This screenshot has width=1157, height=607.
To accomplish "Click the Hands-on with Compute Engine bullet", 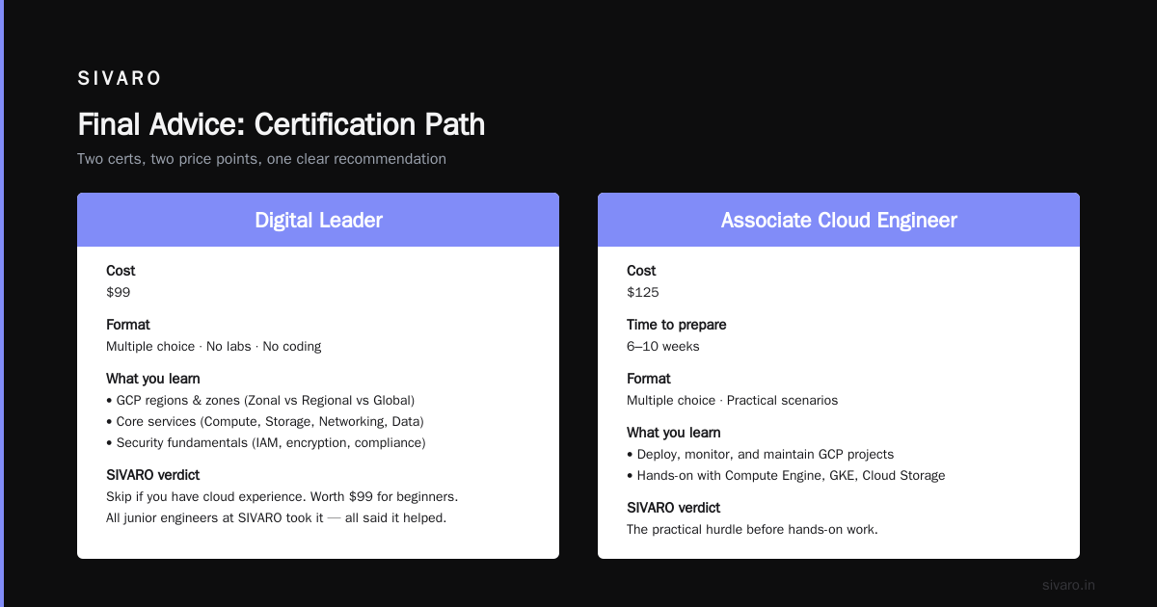I will click(x=786, y=475).
